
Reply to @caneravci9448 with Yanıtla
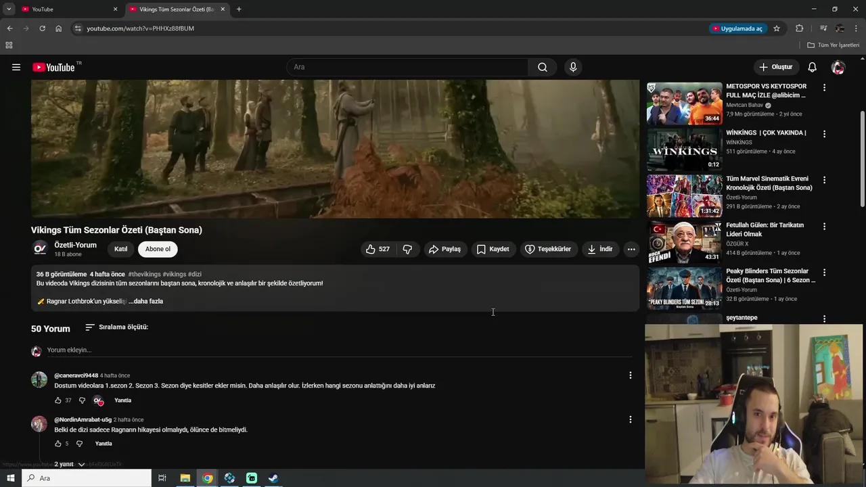122,400
